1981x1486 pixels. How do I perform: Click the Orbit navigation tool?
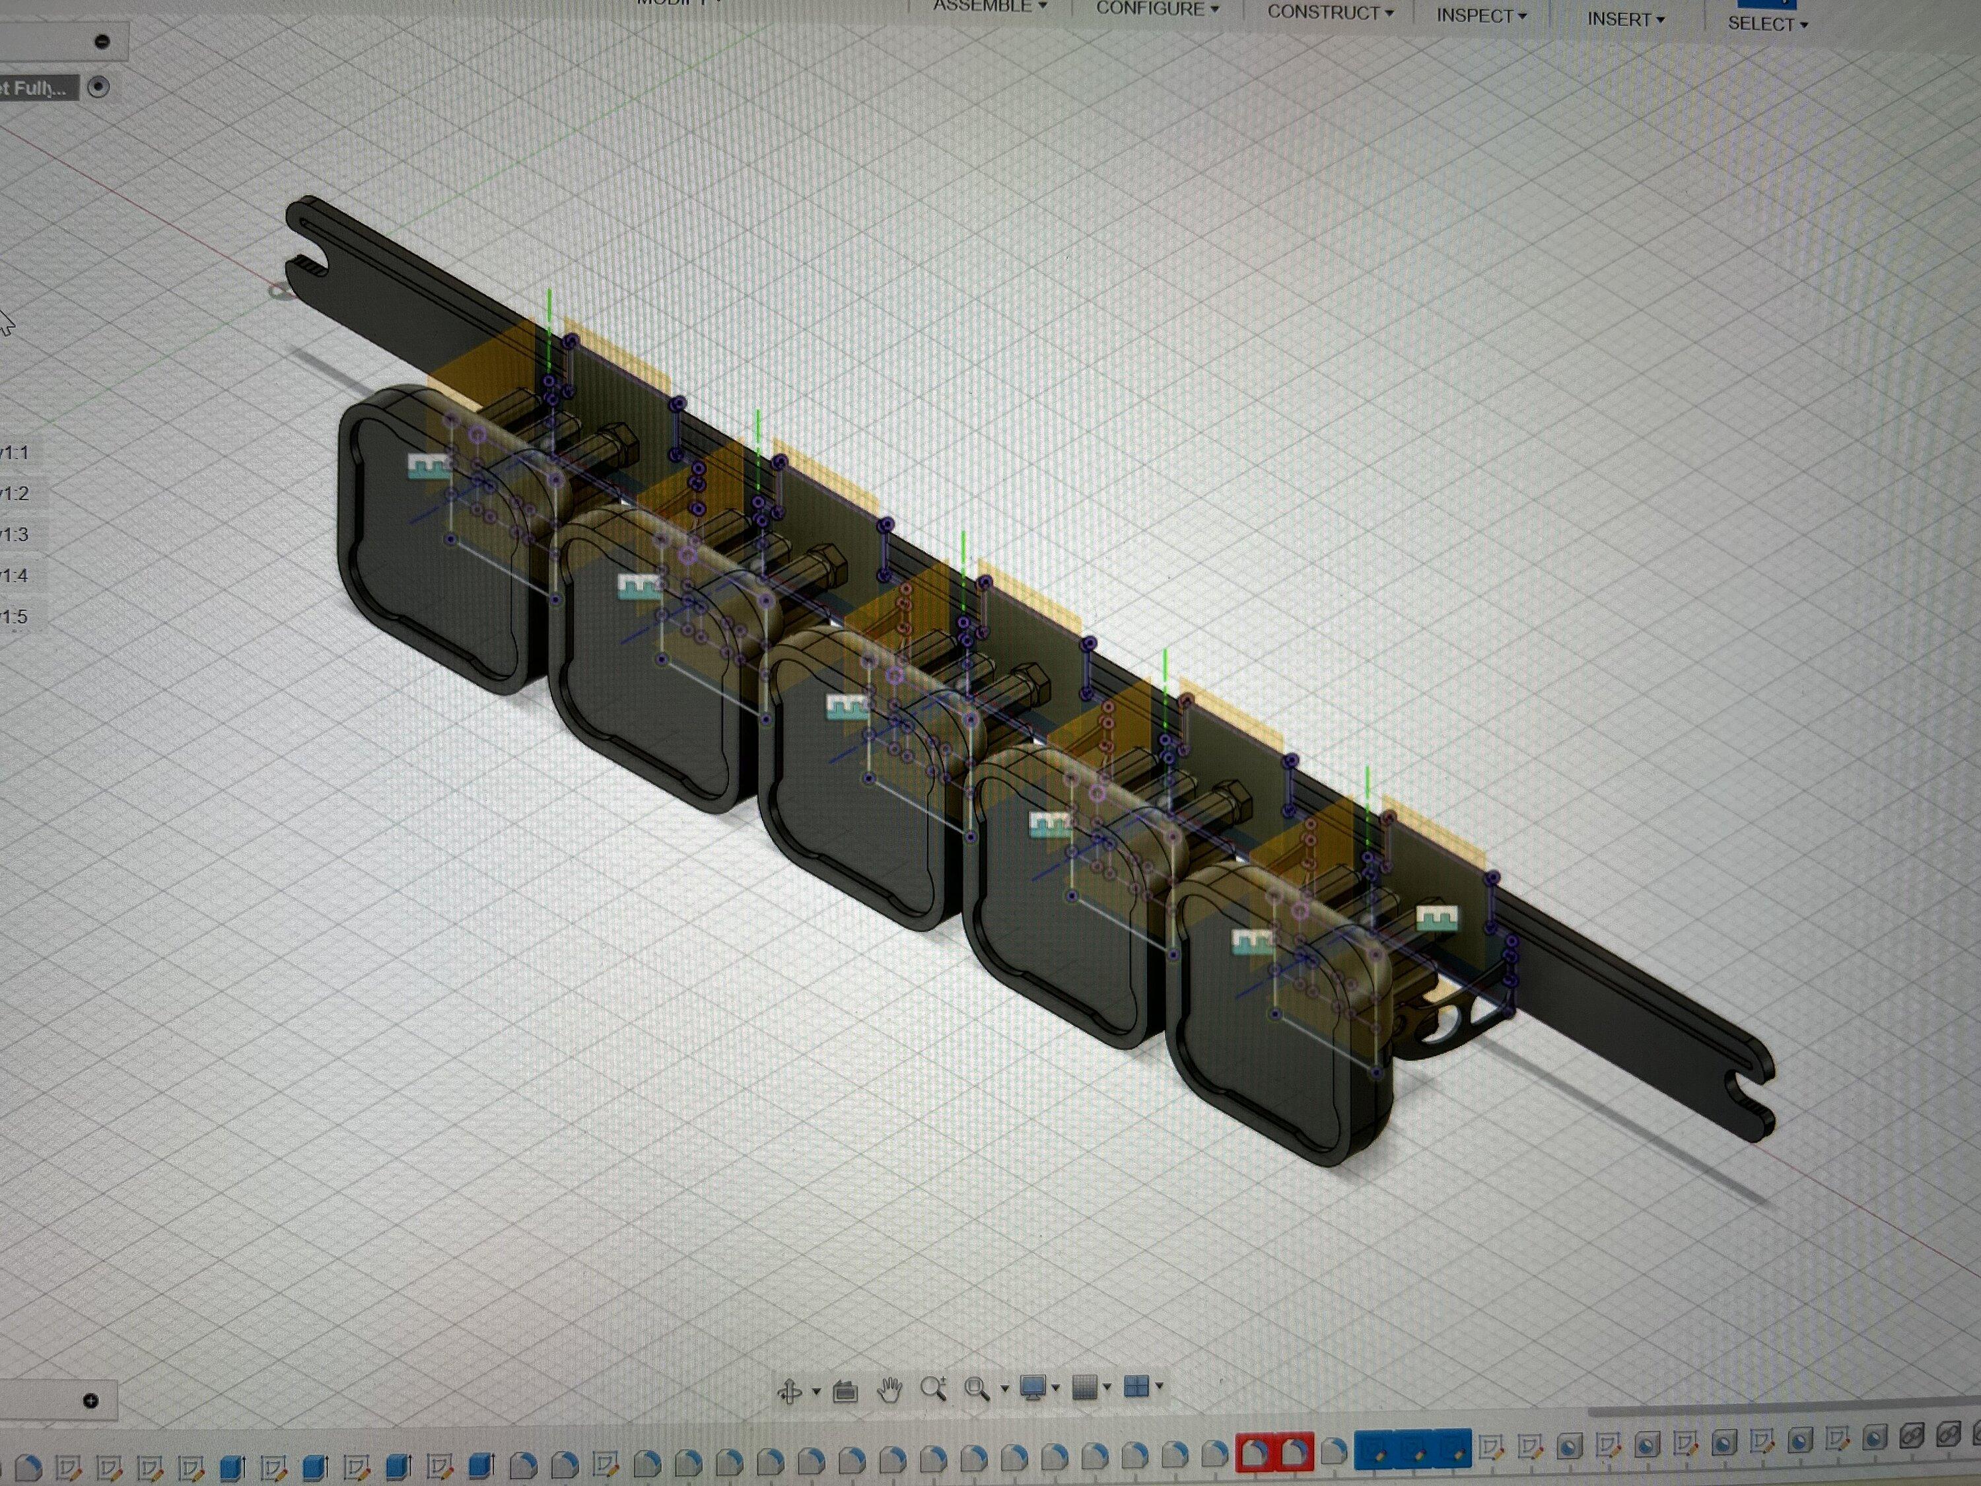click(789, 1391)
